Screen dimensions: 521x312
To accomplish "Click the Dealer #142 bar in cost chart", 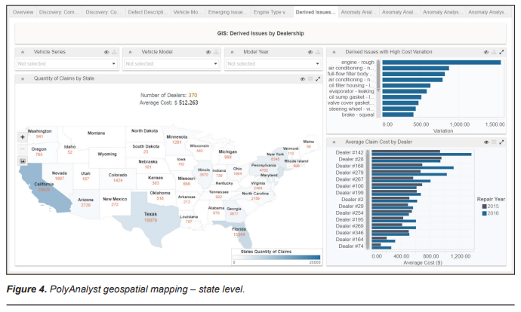I will (x=421, y=153).
